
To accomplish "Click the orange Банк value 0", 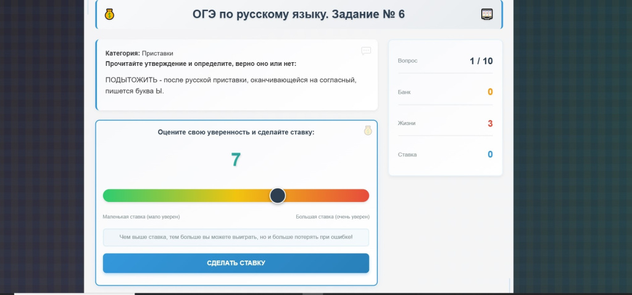I will click(x=490, y=92).
